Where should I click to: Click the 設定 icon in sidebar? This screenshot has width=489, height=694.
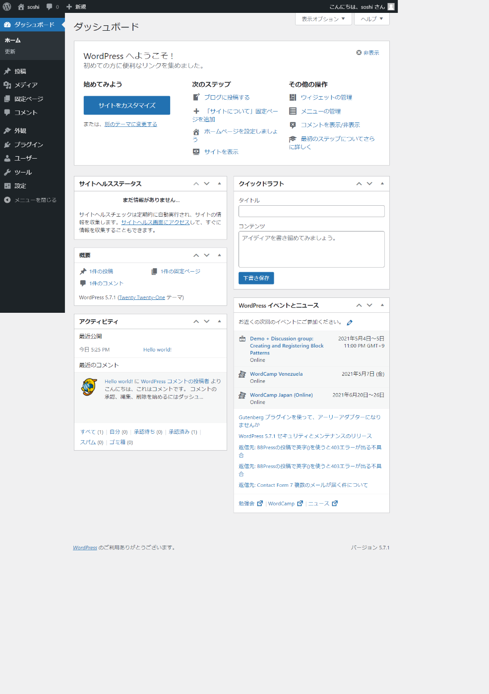(x=7, y=186)
